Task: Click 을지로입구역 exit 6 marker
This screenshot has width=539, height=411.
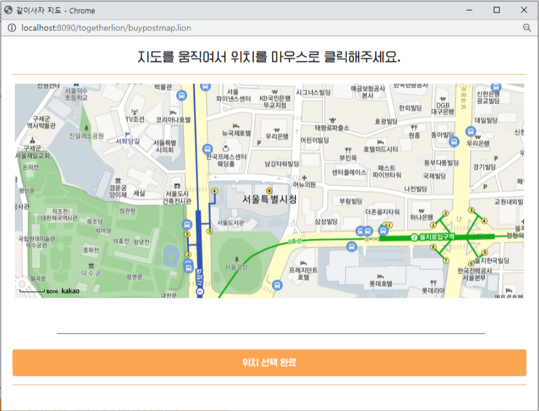Action: [472, 264]
